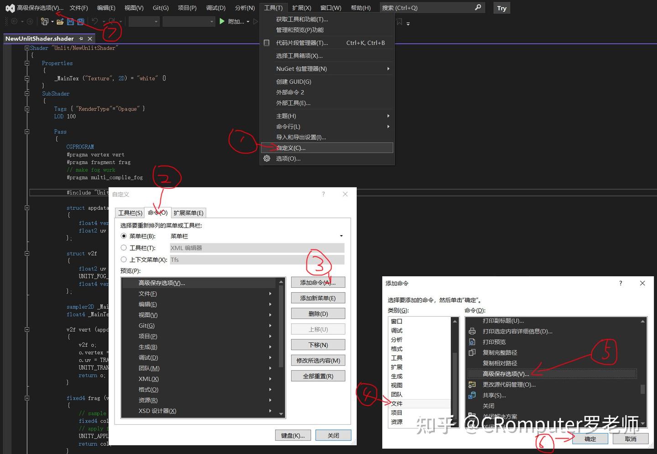The image size is (657, 454).
Task: Click the green Start attach arrow
Action: 222,21
